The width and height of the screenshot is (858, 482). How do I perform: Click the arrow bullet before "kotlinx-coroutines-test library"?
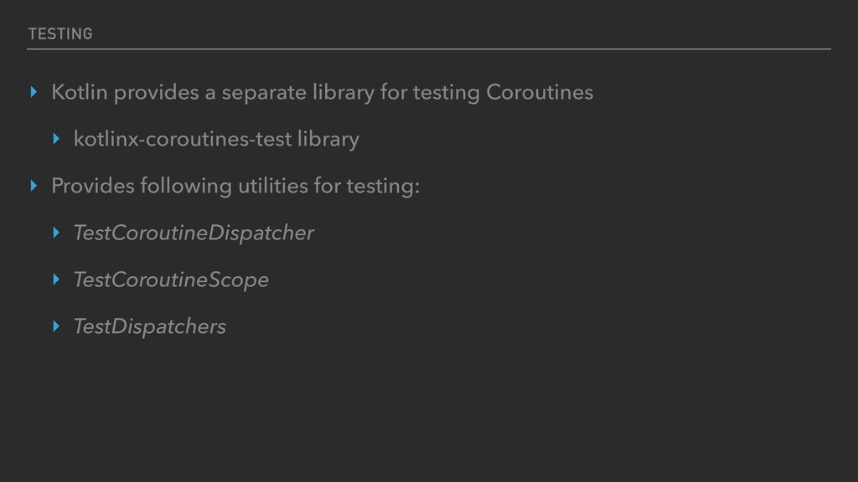tap(56, 139)
